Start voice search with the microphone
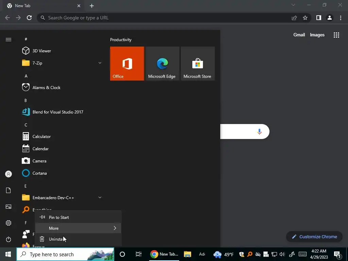This screenshot has height=261, width=348. tap(259, 132)
